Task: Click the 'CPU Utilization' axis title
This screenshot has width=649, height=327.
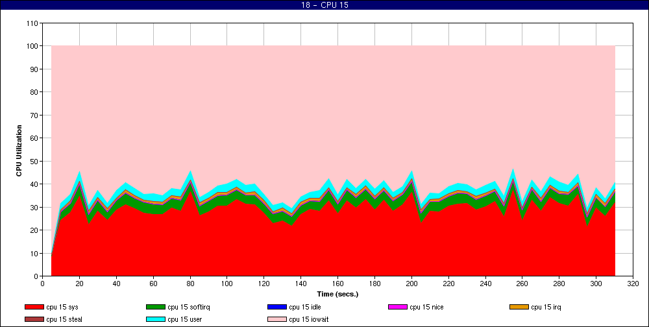Action: [x=19, y=151]
